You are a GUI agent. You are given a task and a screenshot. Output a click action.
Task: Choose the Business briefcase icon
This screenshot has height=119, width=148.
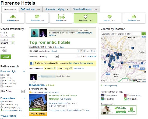click(x=134, y=16)
